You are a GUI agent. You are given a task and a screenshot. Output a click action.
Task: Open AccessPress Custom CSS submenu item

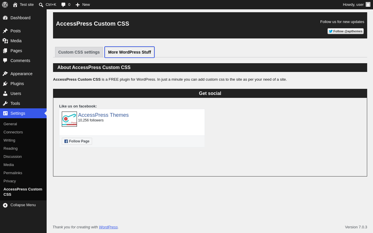(x=23, y=192)
